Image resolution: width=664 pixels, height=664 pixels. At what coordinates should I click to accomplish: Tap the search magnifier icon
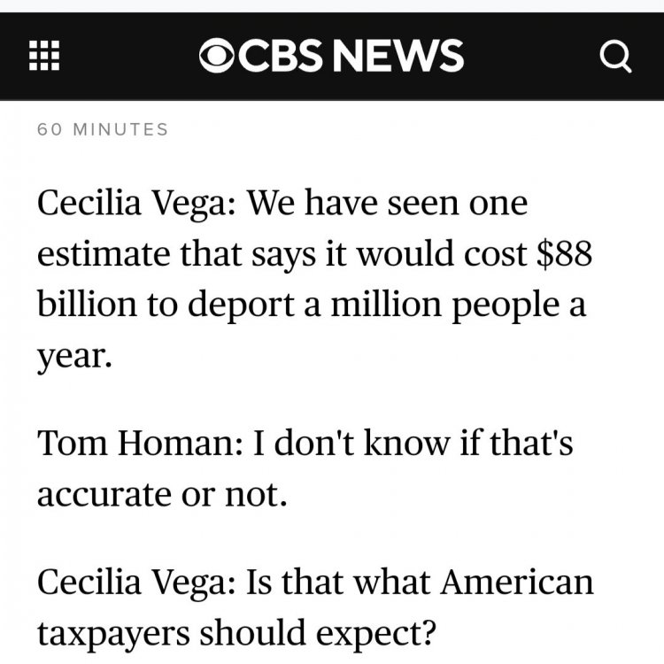click(x=615, y=57)
